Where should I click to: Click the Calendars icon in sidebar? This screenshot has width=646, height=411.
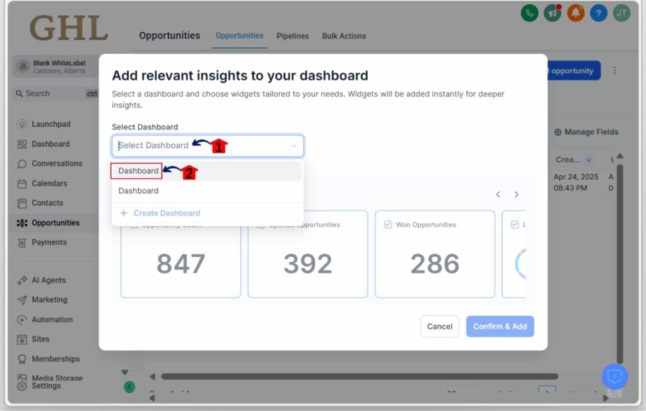22,183
